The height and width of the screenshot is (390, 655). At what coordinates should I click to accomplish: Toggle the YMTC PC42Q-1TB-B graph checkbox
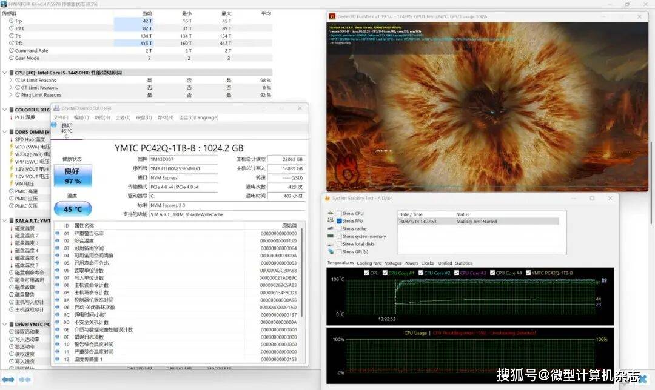coord(528,273)
